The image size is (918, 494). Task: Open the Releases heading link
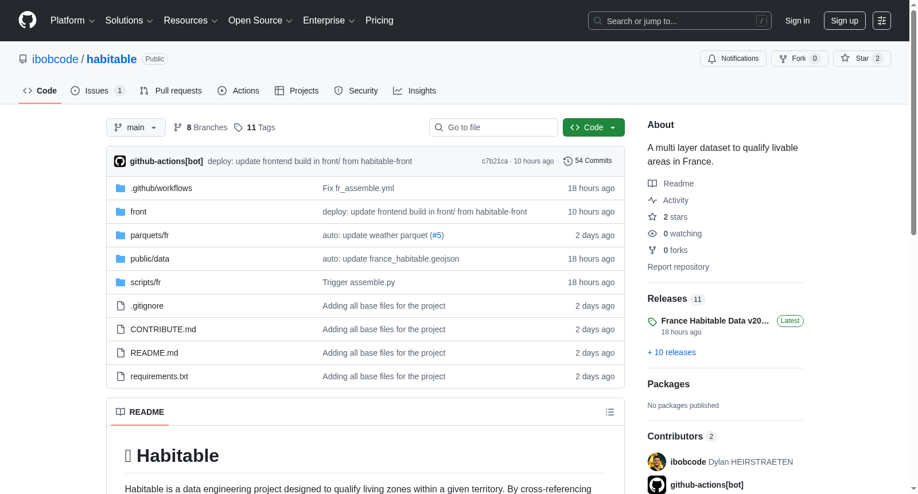click(x=676, y=299)
